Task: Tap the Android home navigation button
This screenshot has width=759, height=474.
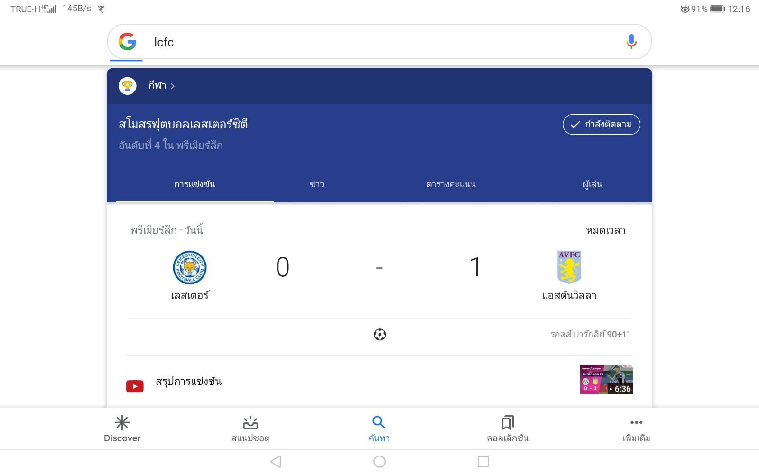Action: (x=379, y=462)
